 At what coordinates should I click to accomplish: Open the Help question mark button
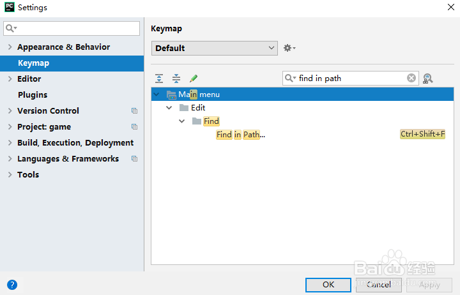pyautogui.click(x=12, y=285)
